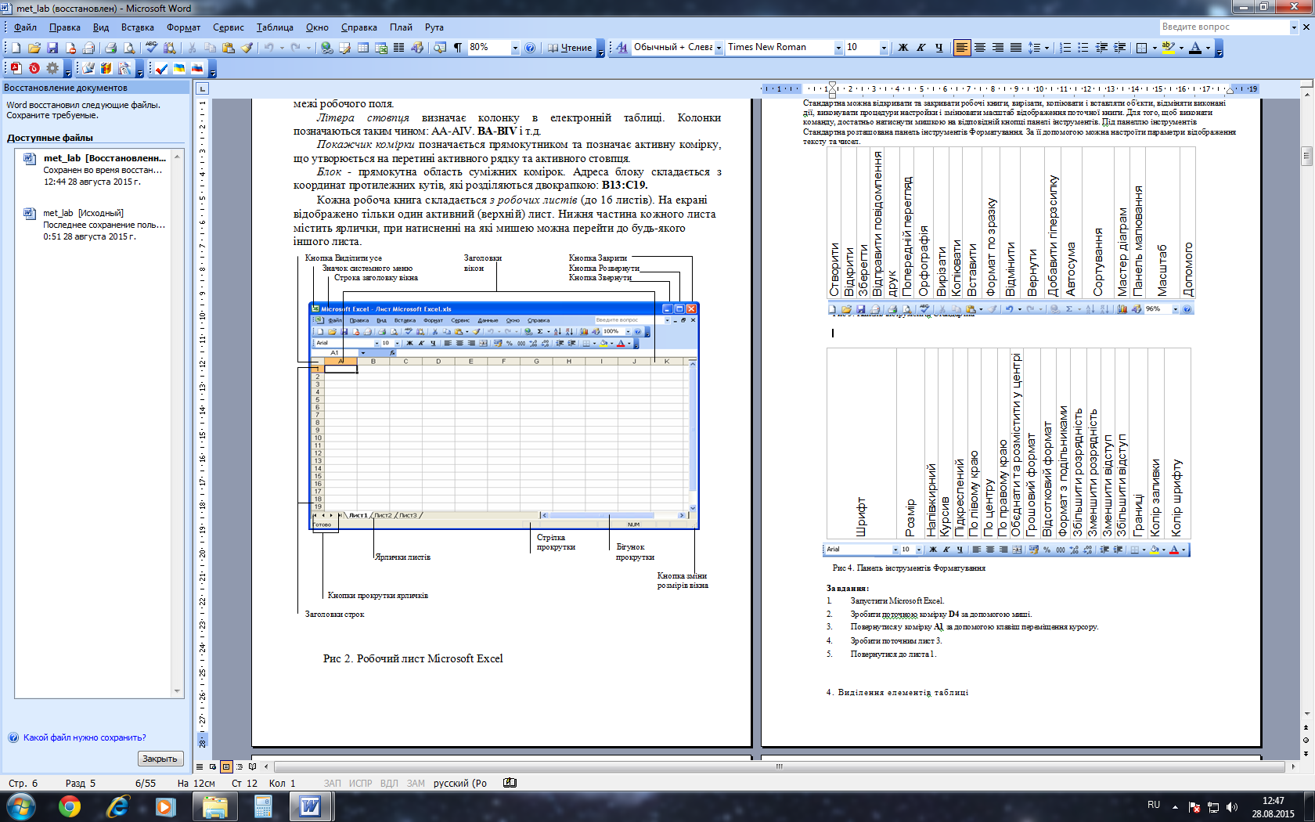Toggle center alignment
Screen dimensions: 1315x822
[980, 48]
